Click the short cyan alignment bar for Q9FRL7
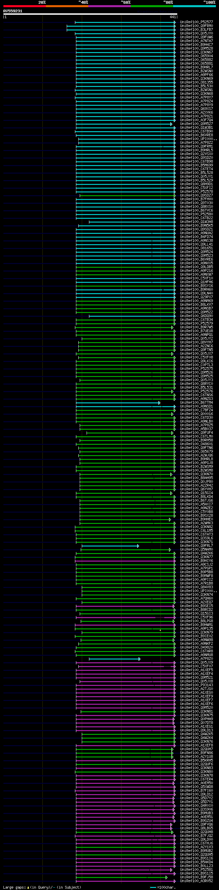This screenshot has height=890, width=219. tap(110, 546)
